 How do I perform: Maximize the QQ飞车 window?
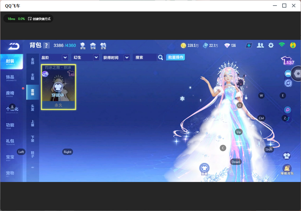coord(284,6)
